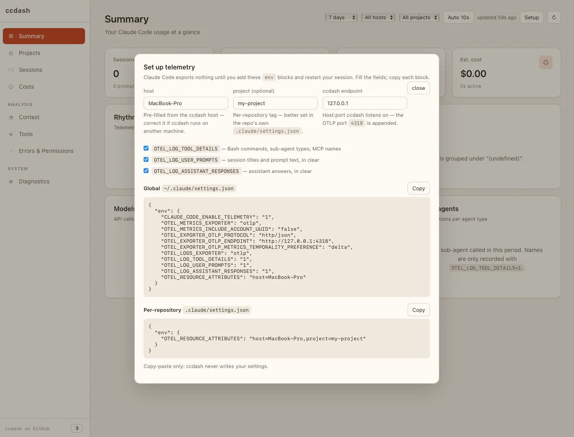Image resolution: width=574 pixels, height=437 pixels.
Task: Click the Est. cost card coin icon
Action: 546,62
